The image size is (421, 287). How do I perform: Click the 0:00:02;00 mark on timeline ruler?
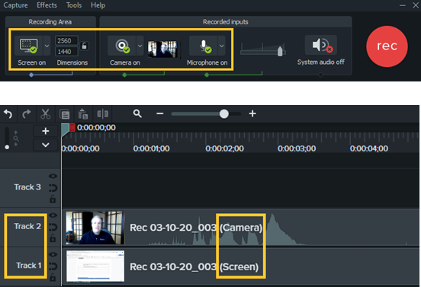point(224,148)
